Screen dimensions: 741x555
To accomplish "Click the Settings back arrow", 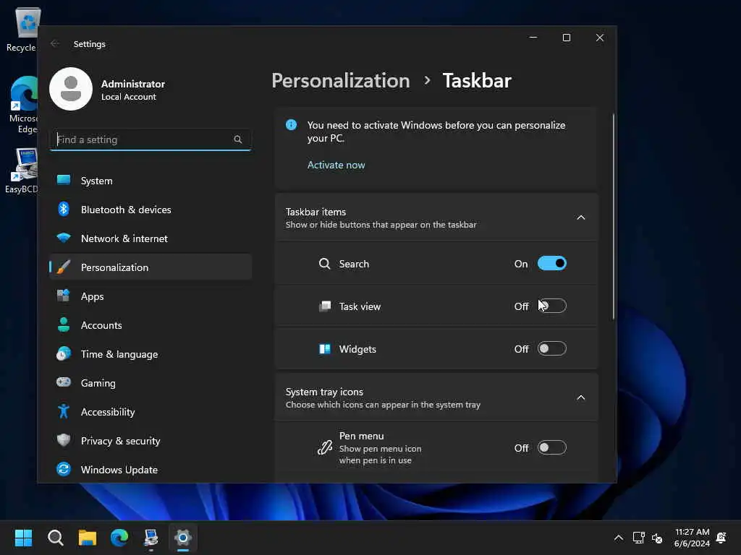I will [55, 43].
